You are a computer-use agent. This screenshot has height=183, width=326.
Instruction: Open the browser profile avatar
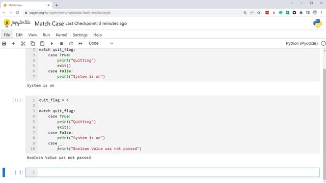pyautogui.click(x=315, y=13)
